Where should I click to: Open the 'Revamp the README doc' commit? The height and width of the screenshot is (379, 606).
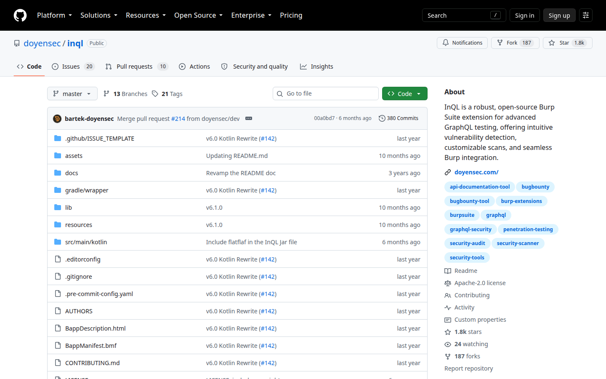pos(241,173)
